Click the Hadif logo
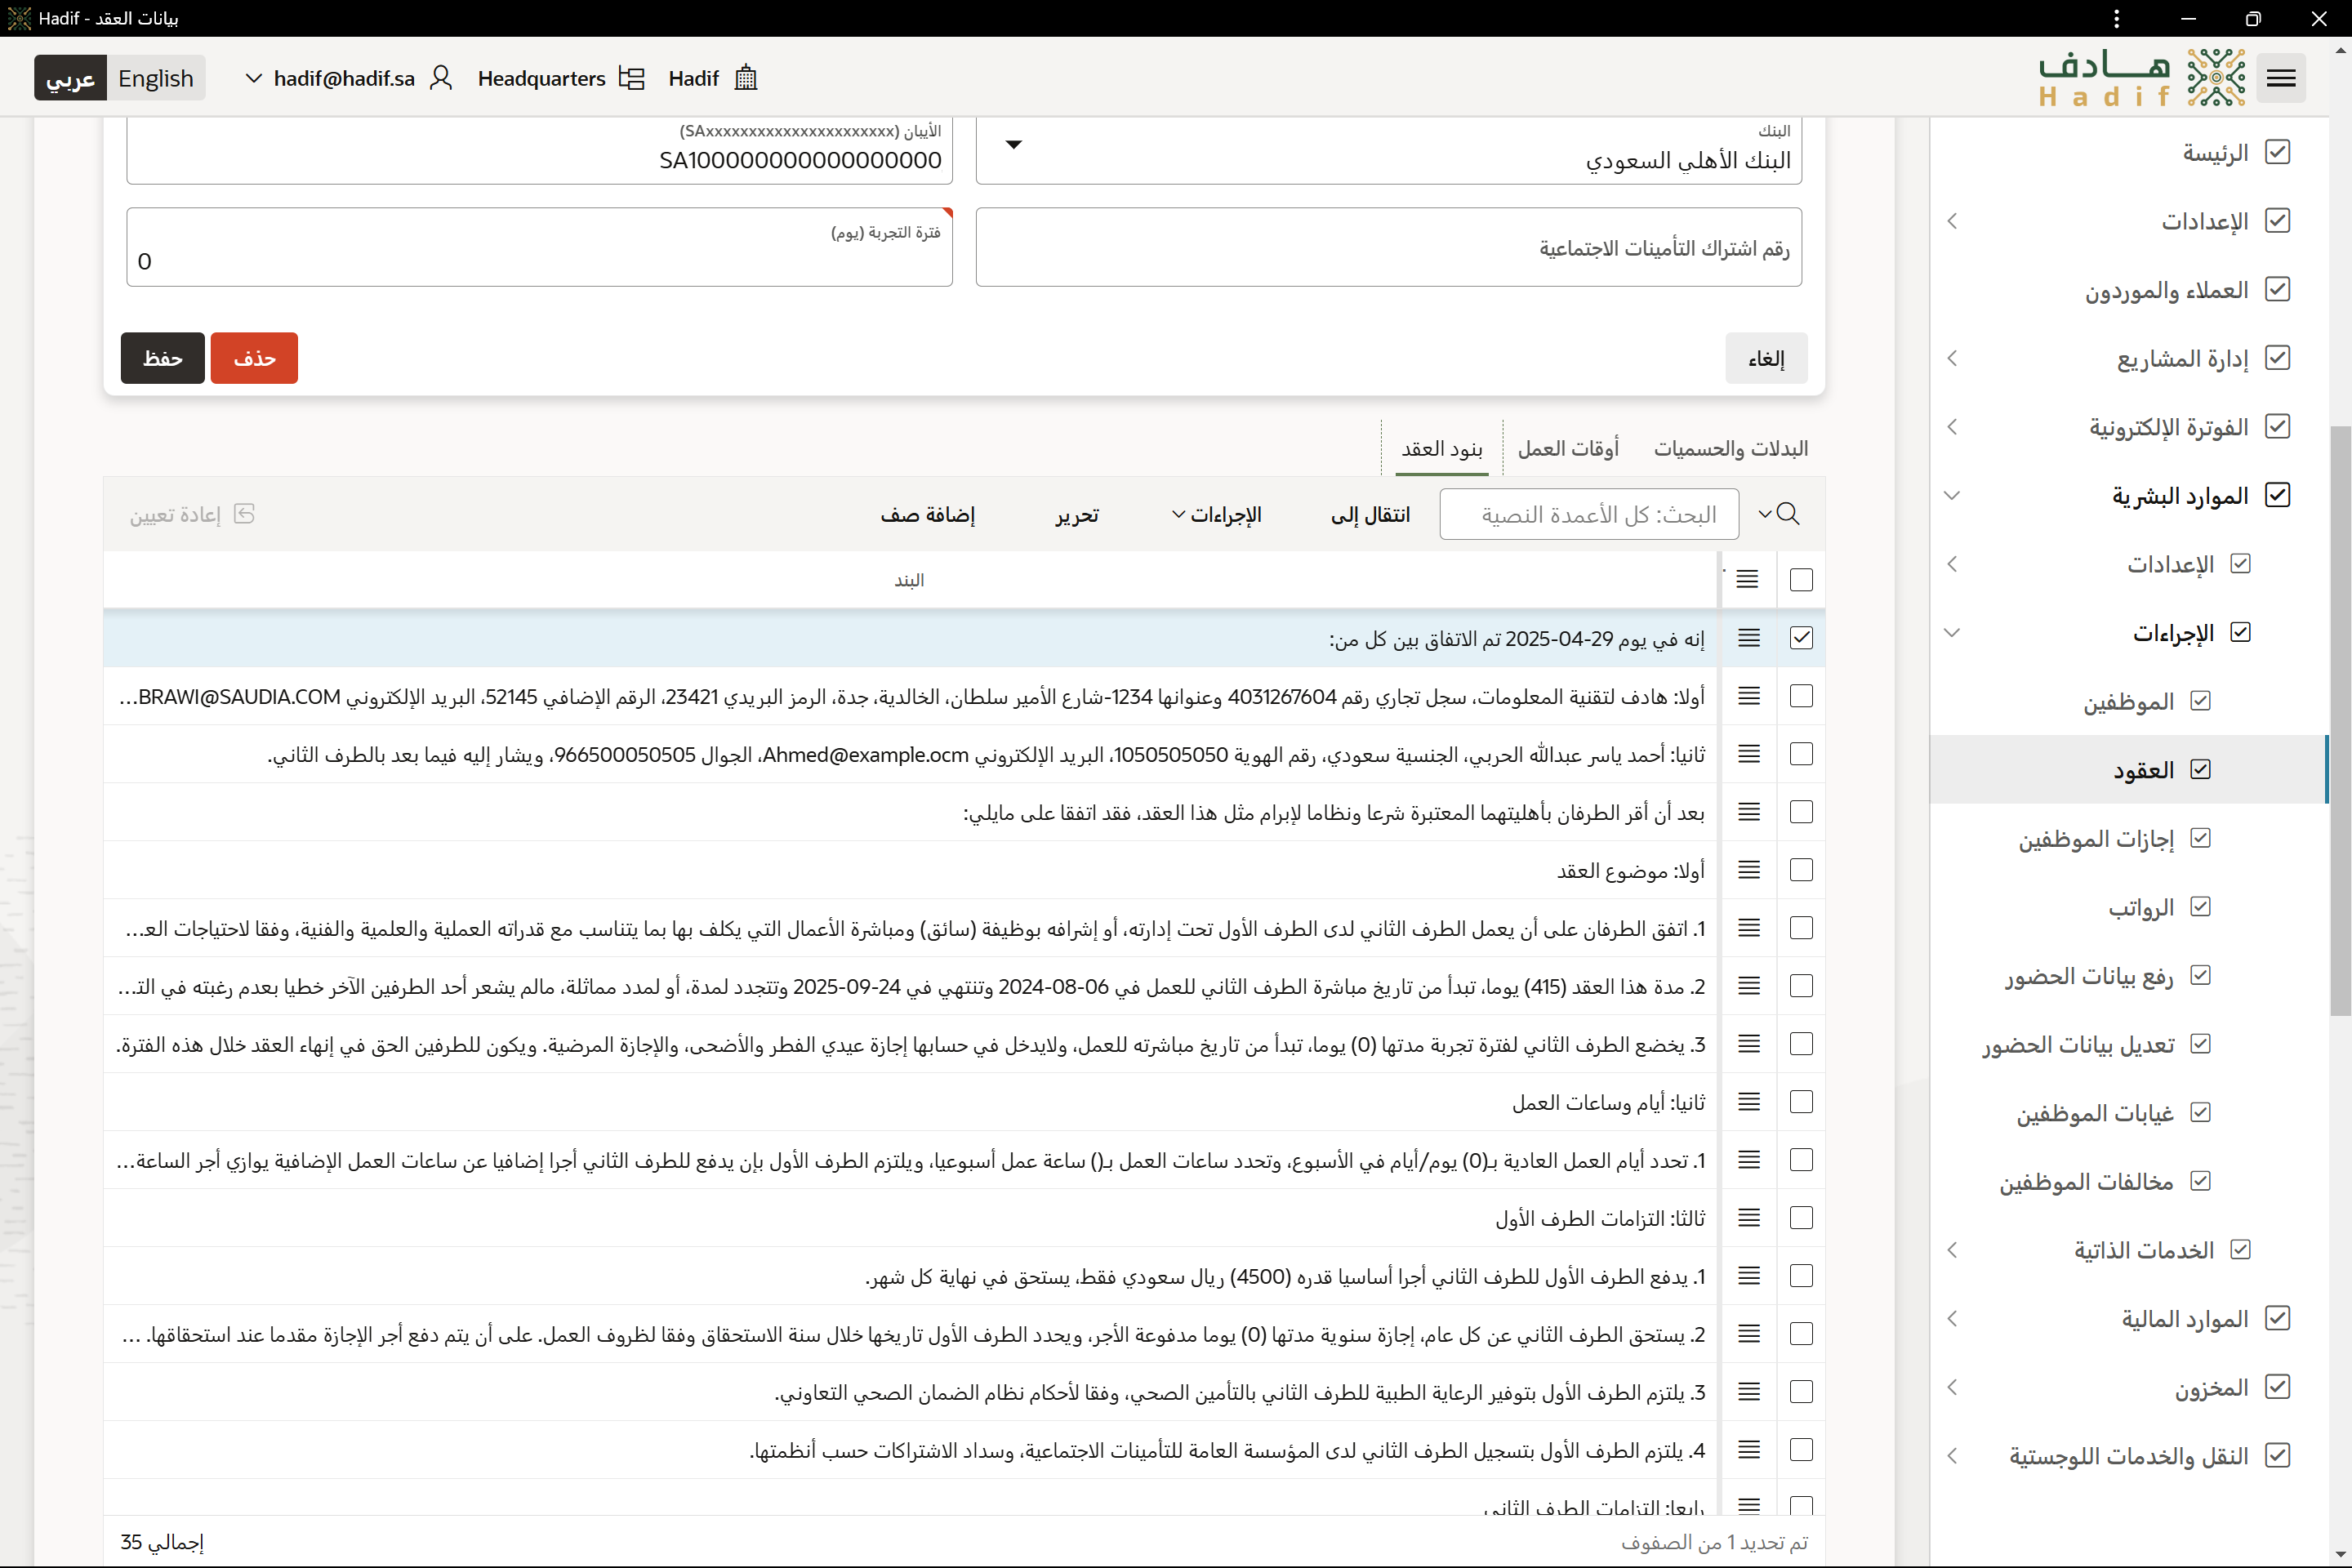The width and height of the screenshot is (2352, 1568). pos(2142,78)
